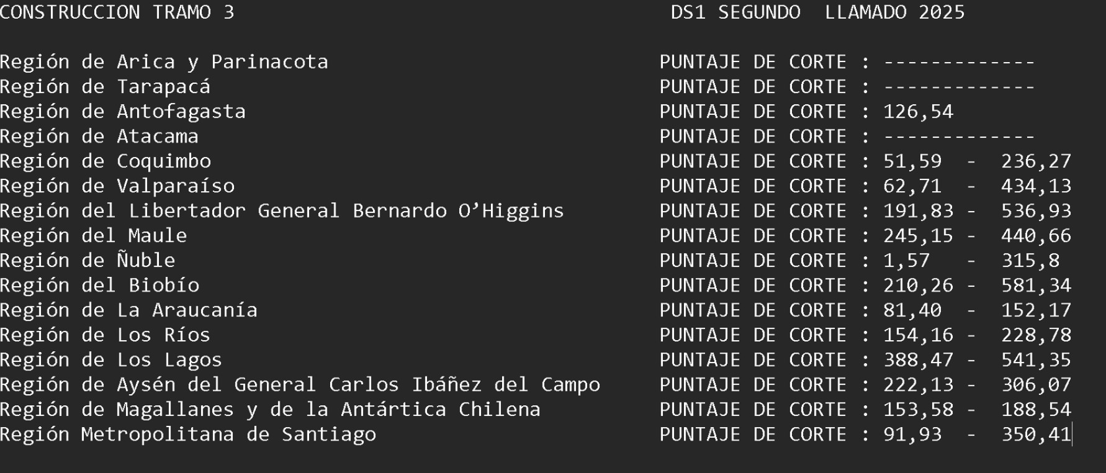Click the Los Lagos value 541,35
Image resolution: width=1106 pixels, height=473 pixels.
1036,360
